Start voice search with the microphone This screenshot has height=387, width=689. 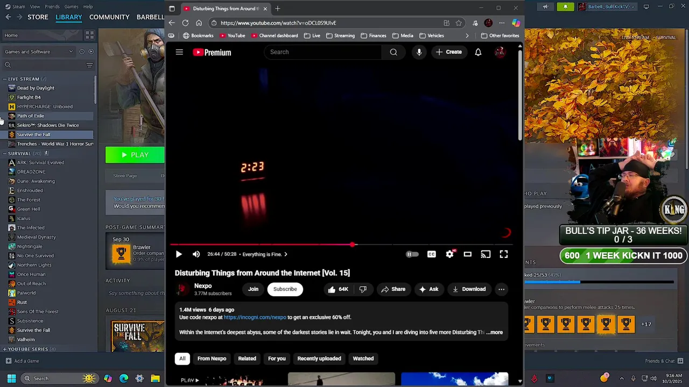[419, 52]
